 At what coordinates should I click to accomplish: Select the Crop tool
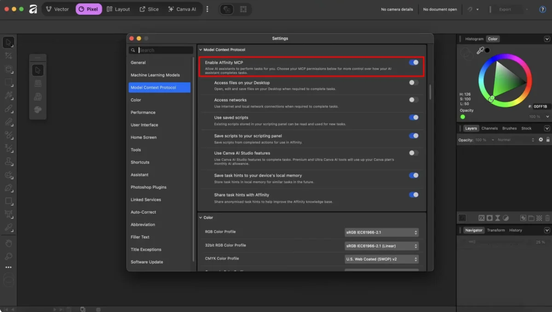pos(8,56)
